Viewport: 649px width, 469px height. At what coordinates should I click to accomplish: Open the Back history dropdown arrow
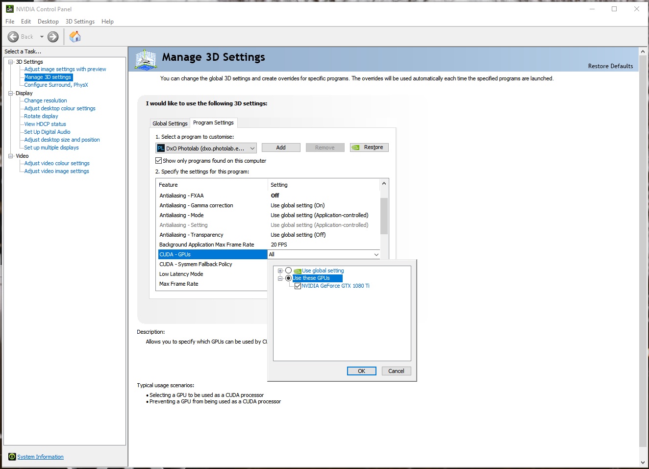point(42,37)
